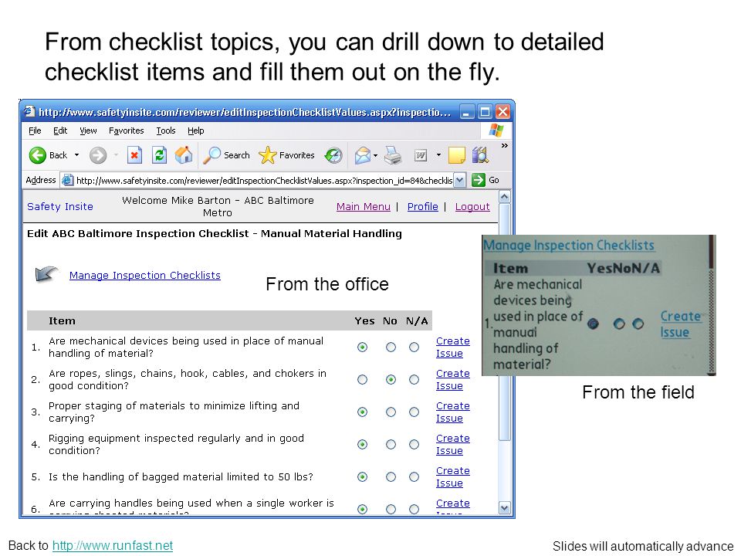The image size is (741, 556).
Task: Click the Research binoculars book icon
Action: (x=480, y=155)
